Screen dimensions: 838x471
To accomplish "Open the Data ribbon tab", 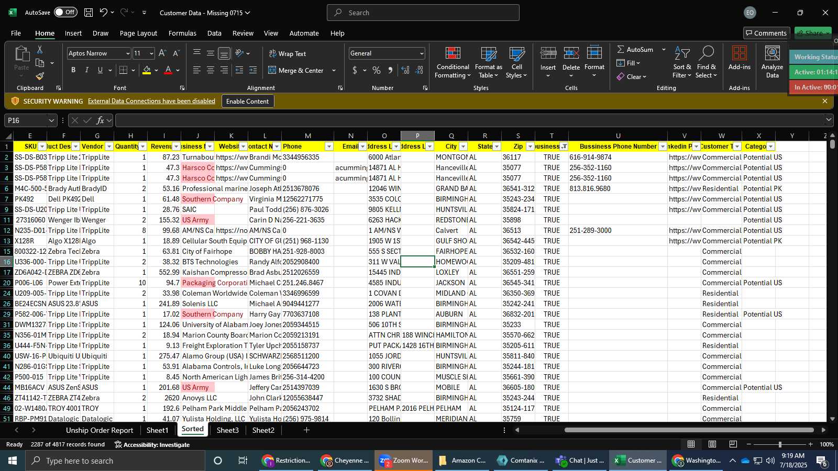I will click(x=214, y=33).
